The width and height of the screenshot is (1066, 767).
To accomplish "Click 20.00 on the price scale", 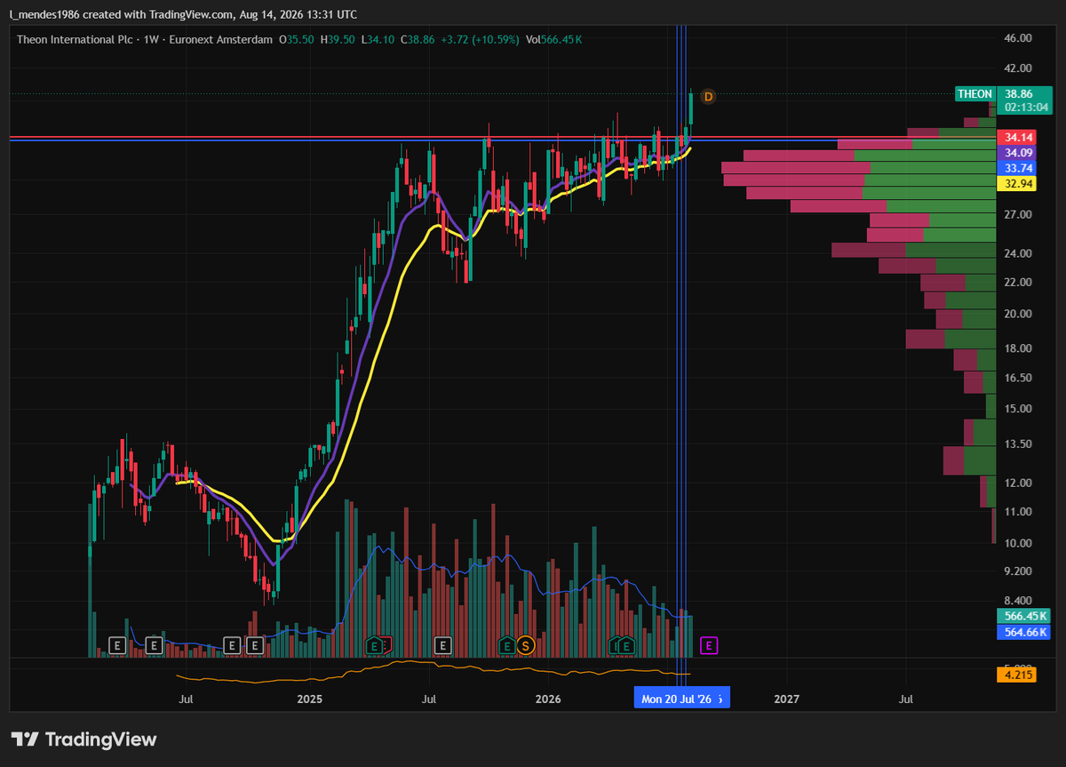I will pyautogui.click(x=1017, y=315).
